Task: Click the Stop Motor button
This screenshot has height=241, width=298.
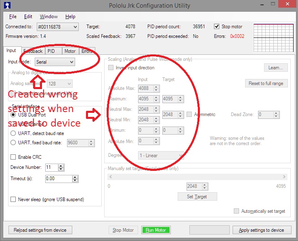Action: 123,230
